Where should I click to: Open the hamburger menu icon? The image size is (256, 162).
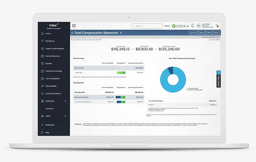[74, 26]
